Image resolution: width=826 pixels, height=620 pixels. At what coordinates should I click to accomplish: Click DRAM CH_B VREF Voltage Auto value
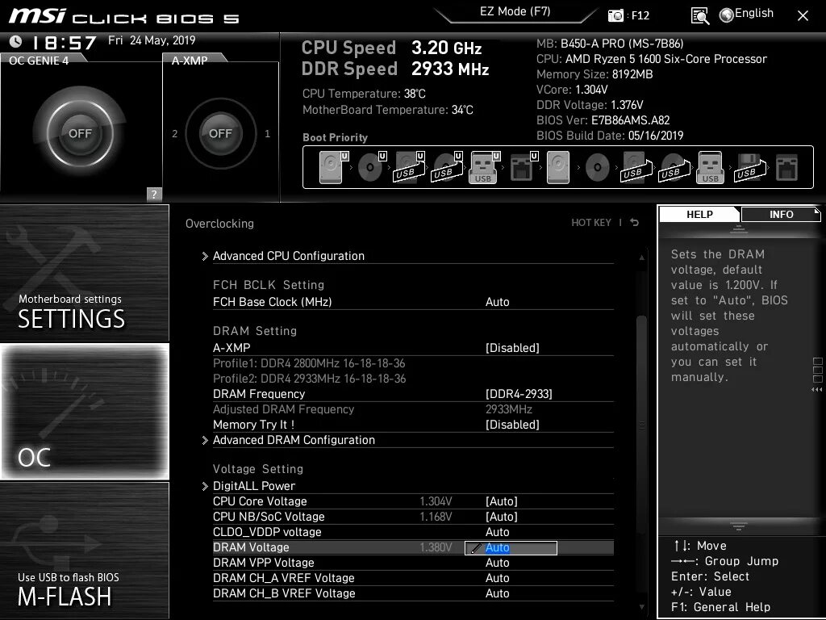(497, 593)
